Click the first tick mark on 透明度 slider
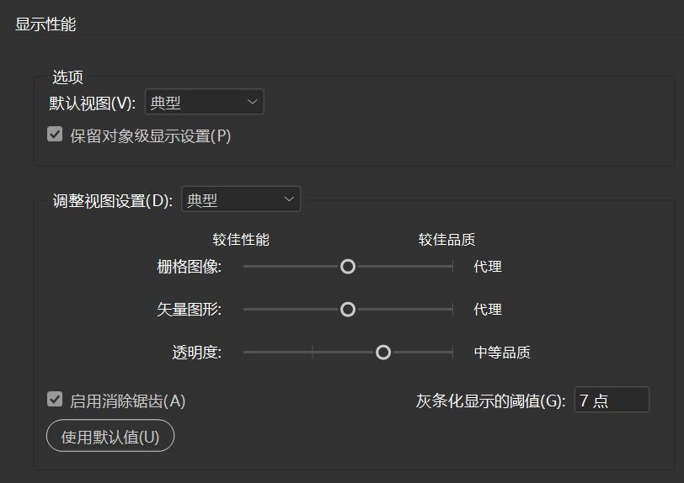Image resolution: width=684 pixels, height=483 pixels. pos(313,353)
